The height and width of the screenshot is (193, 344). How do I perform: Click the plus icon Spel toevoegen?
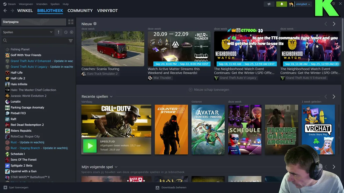click(x=5, y=187)
